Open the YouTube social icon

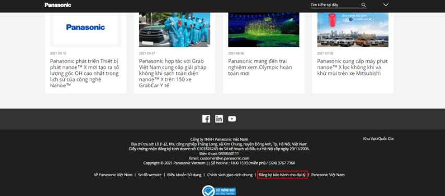tap(232, 119)
